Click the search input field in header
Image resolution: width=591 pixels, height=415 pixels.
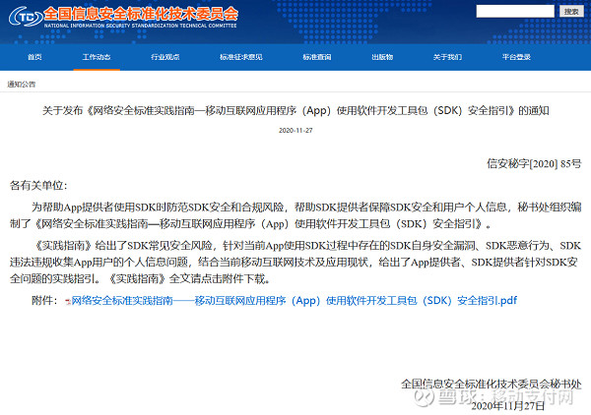pyautogui.click(x=515, y=11)
